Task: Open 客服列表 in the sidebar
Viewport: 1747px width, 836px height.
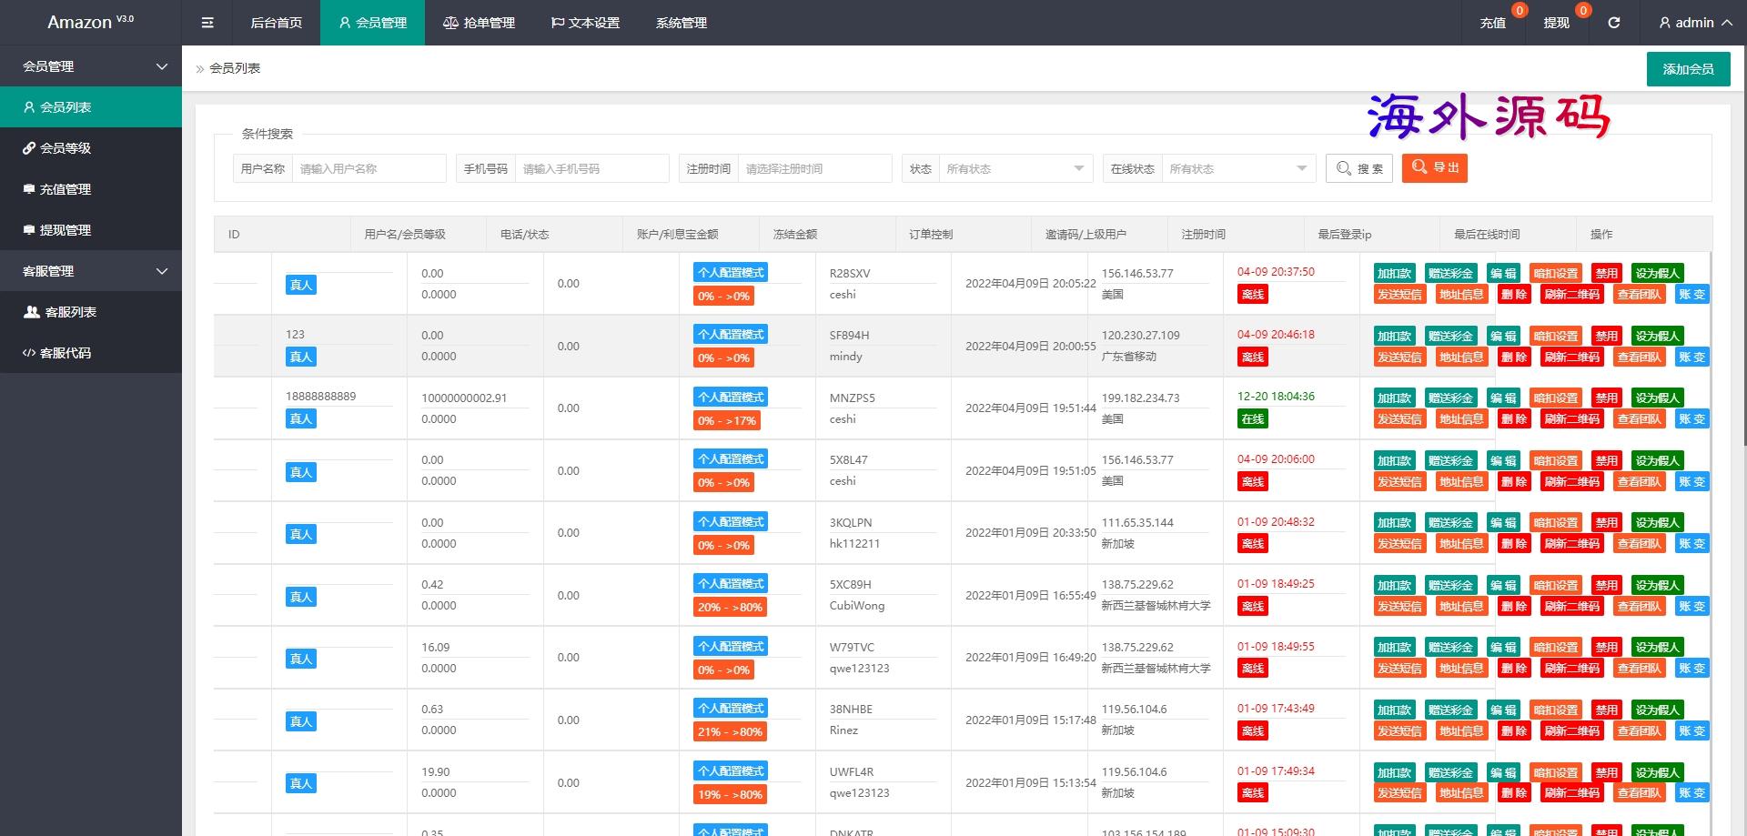Action: point(91,312)
